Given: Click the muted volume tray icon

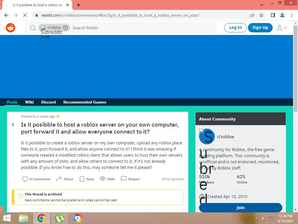Looking at the screenshot, I should 264,218.
